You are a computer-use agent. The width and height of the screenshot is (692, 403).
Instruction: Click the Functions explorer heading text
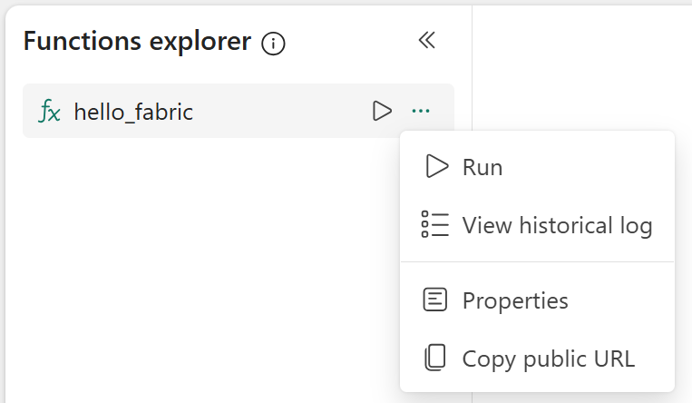pyautogui.click(x=136, y=41)
